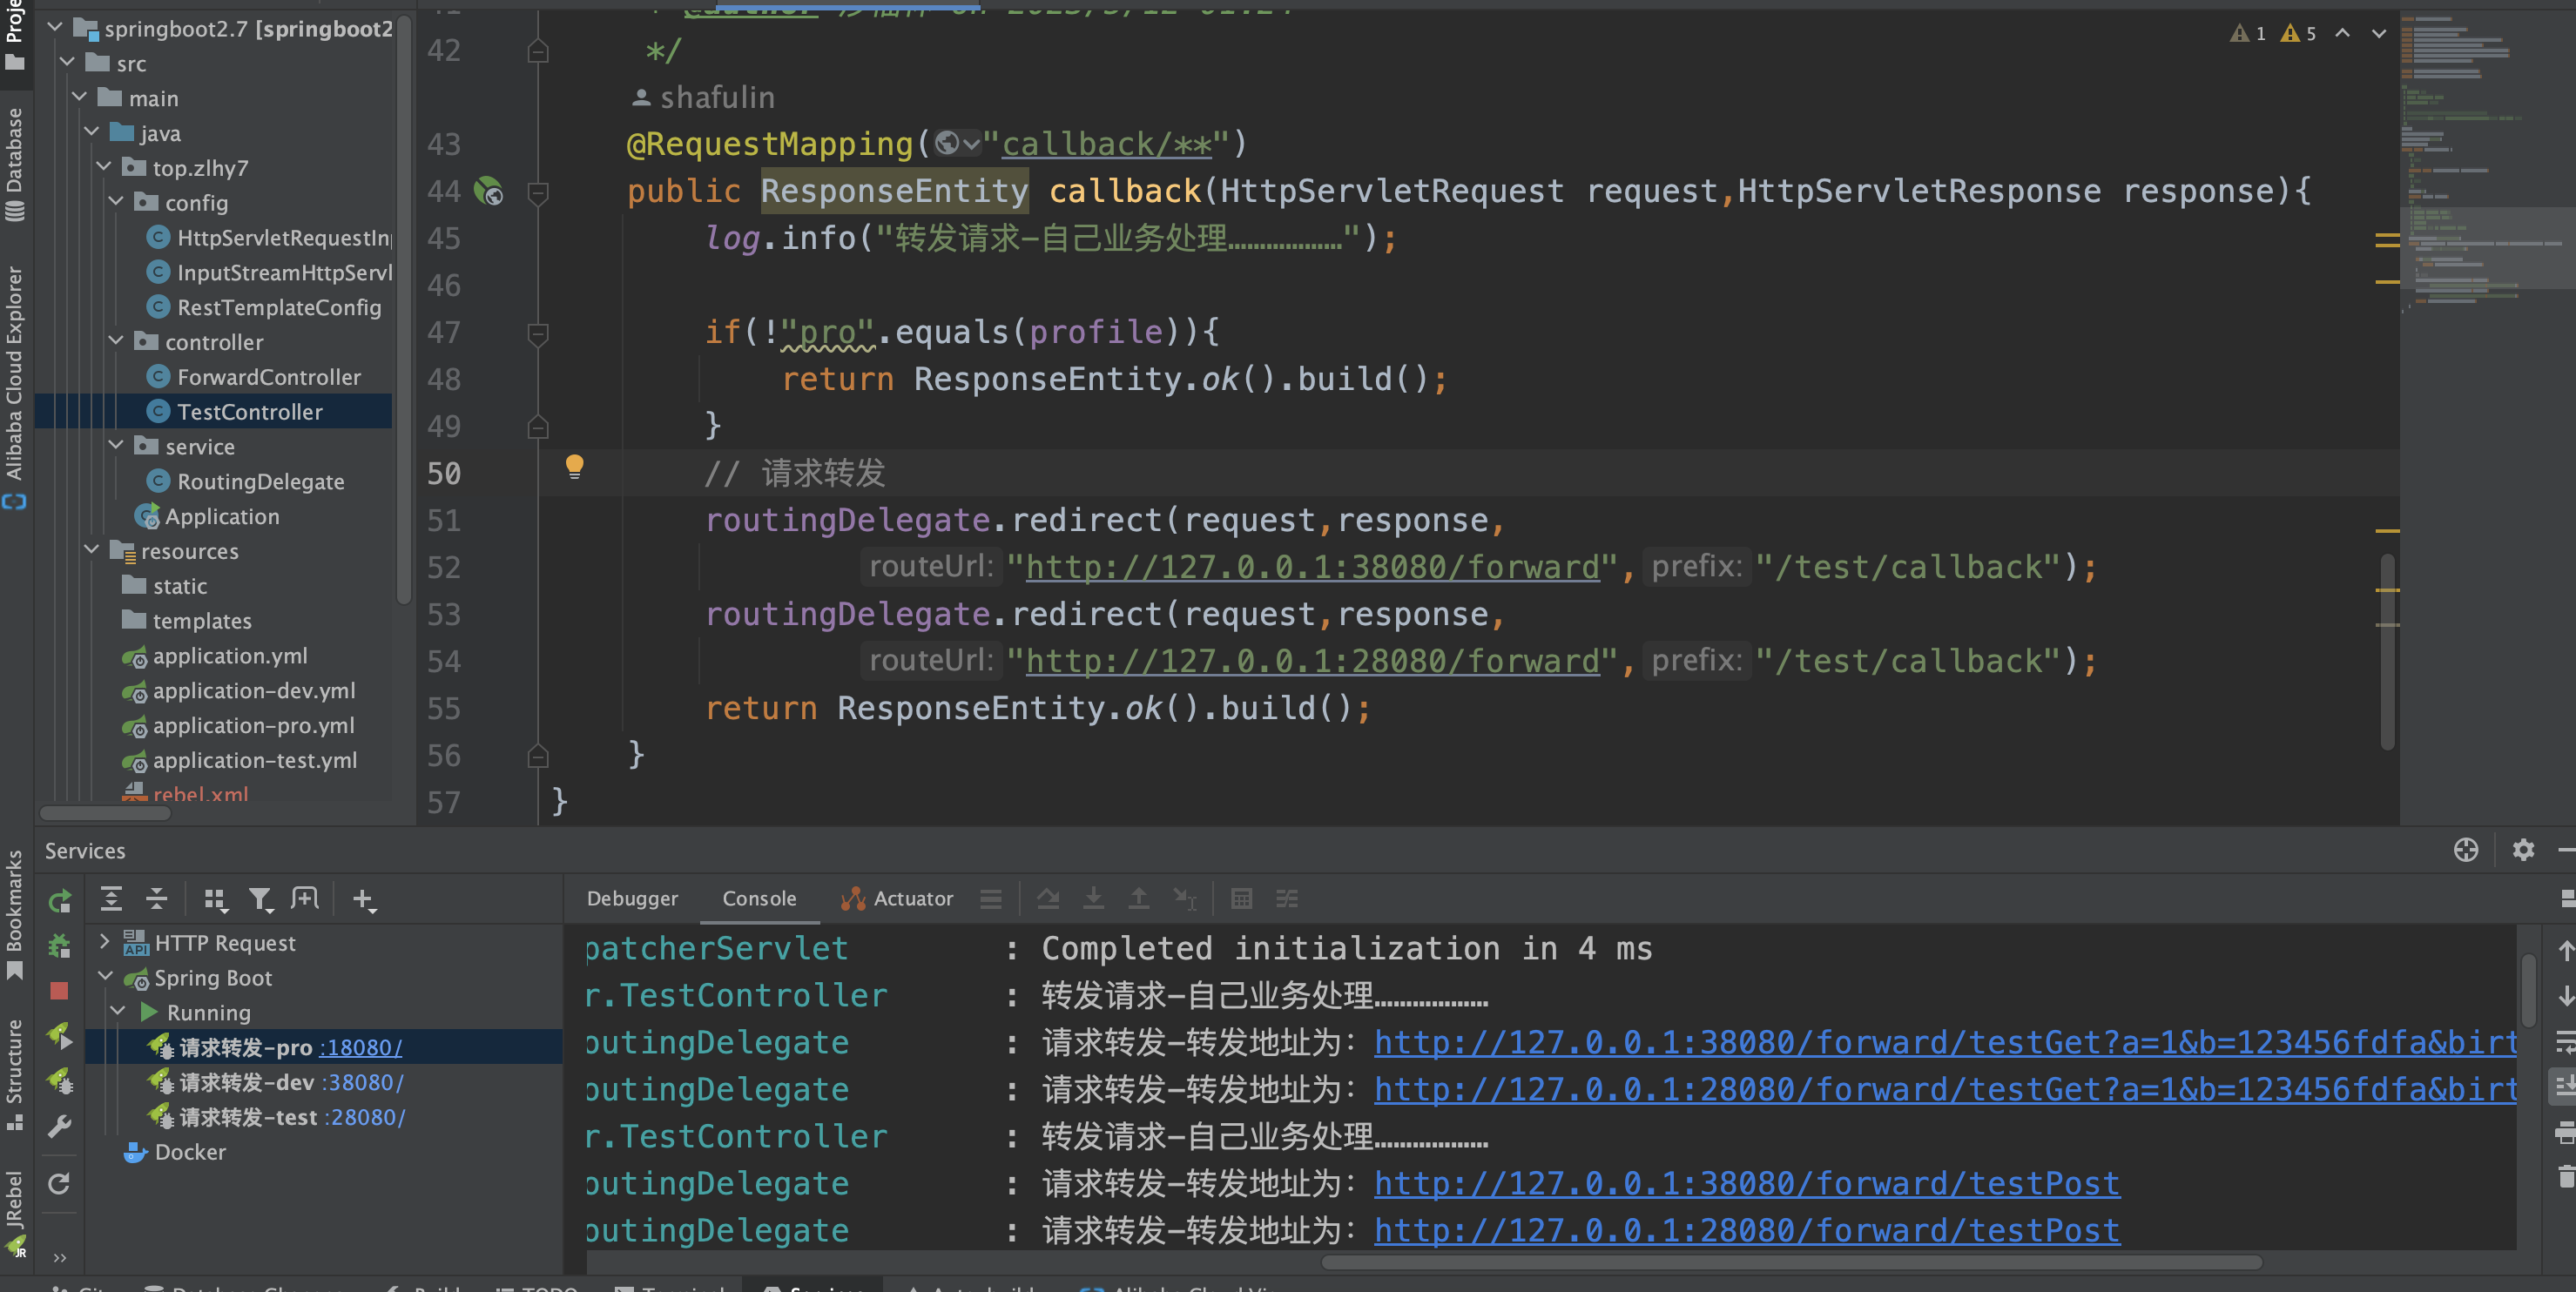The height and width of the screenshot is (1292, 2576).
Task: Go to next highlighted error arrow
Action: point(2379,33)
